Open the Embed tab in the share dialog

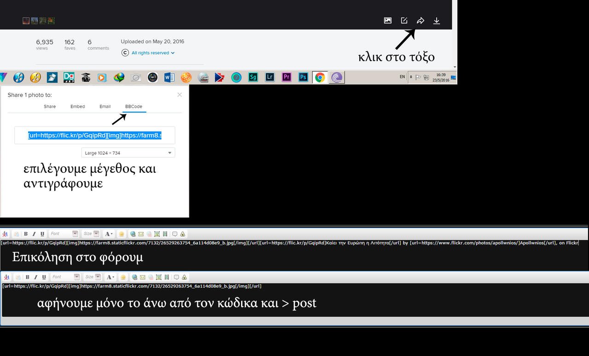coord(77,106)
